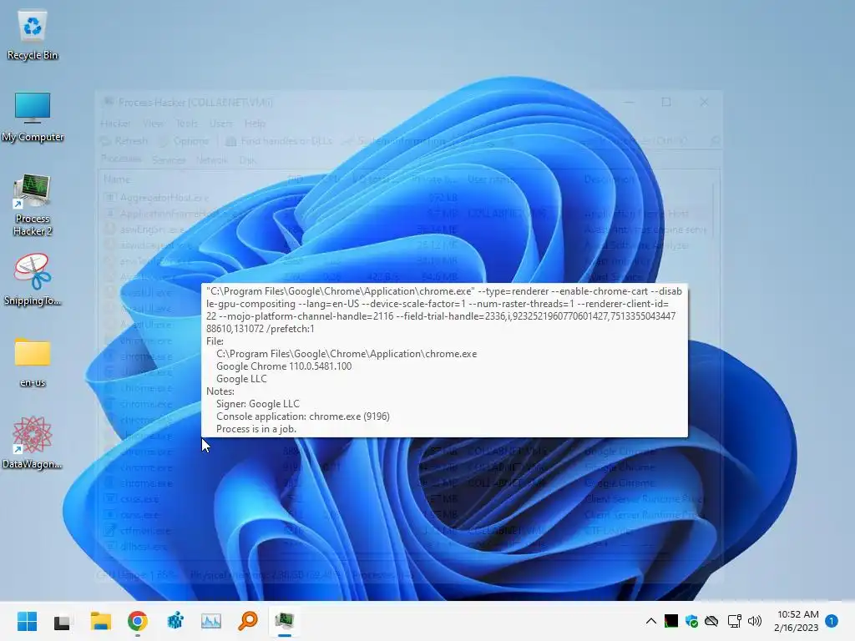855x641 pixels.
Task: Click Refresh in Process Hacker toolbar
Action: coord(125,140)
